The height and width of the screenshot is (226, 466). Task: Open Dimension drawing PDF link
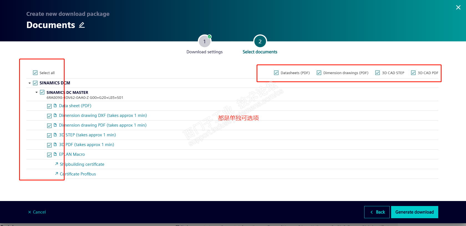pos(103,125)
